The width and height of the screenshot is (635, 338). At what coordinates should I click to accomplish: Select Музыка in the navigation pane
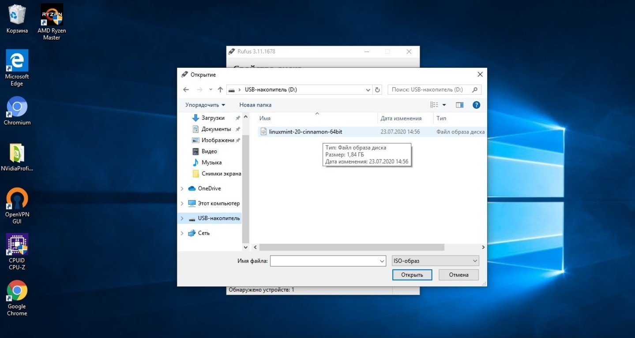211,163
